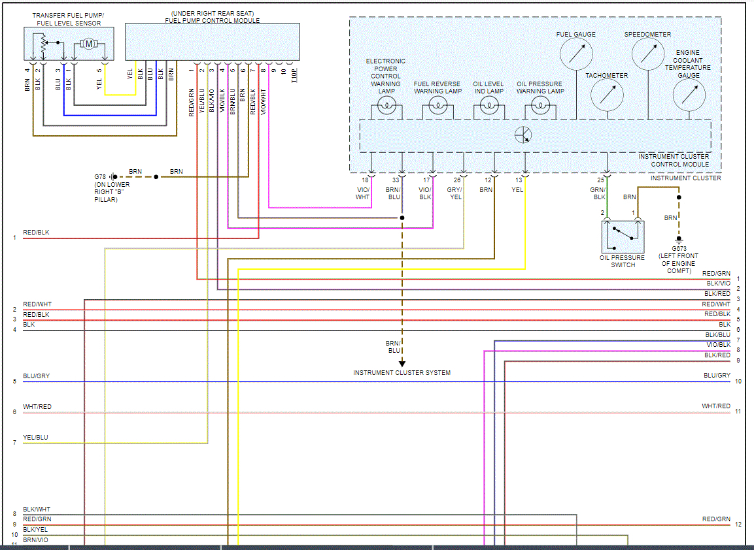Click the oil pressure switch contact symbol
754x550 pixels.
pyautogui.click(x=623, y=236)
